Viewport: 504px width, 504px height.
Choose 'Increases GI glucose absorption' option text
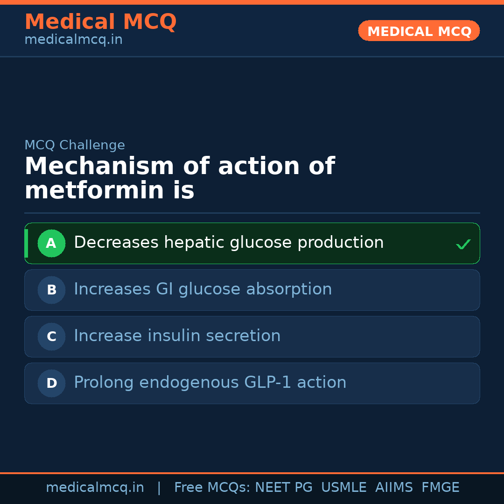(x=203, y=289)
